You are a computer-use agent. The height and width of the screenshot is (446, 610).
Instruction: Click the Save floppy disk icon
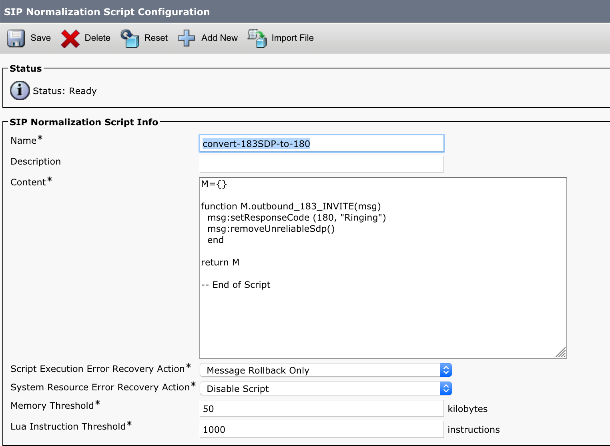16,38
